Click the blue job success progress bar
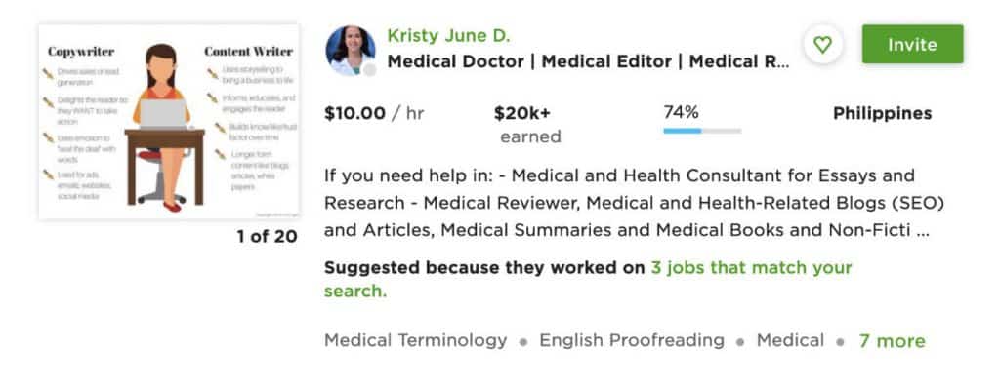This screenshot has height=389, width=1000. pos(702,132)
